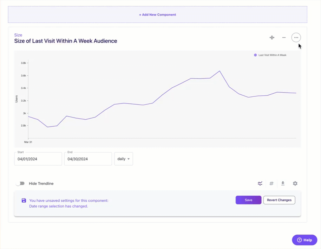The width and height of the screenshot is (321, 249).
Task: Click the minus collapse icon
Action: pyautogui.click(x=284, y=38)
